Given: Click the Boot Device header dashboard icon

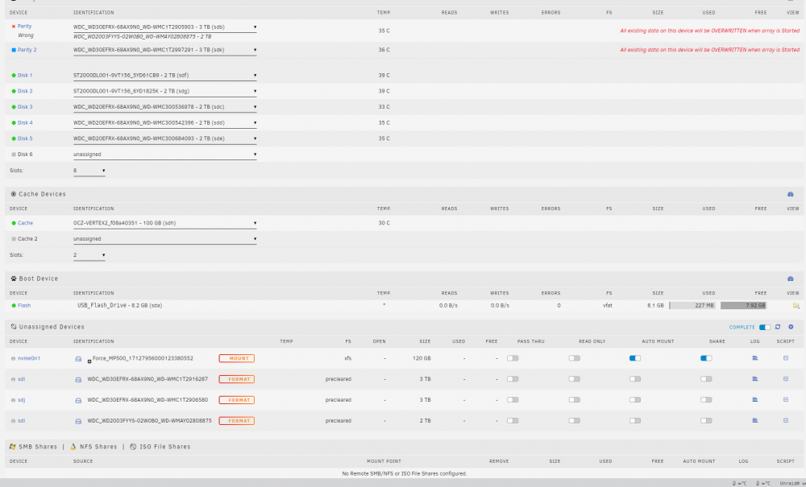Looking at the screenshot, I should coord(791,279).
